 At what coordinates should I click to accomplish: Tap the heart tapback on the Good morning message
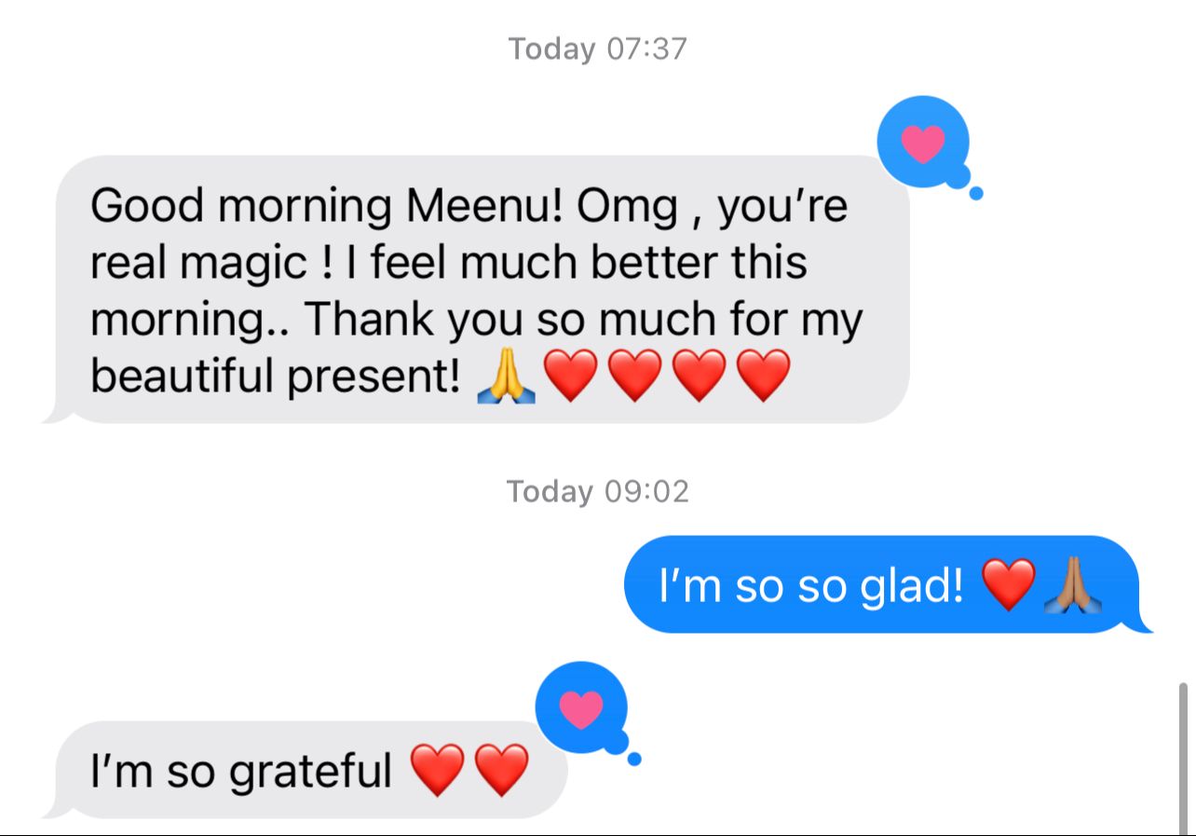(923, 143)
